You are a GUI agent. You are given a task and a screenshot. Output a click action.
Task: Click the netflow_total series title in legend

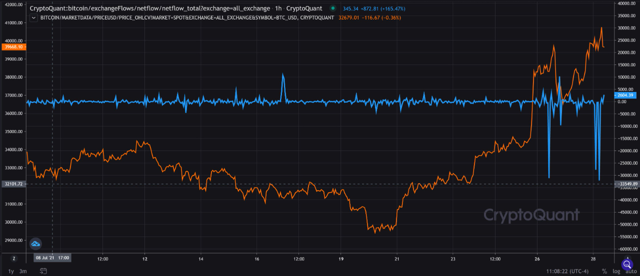(x=150, y=9)
